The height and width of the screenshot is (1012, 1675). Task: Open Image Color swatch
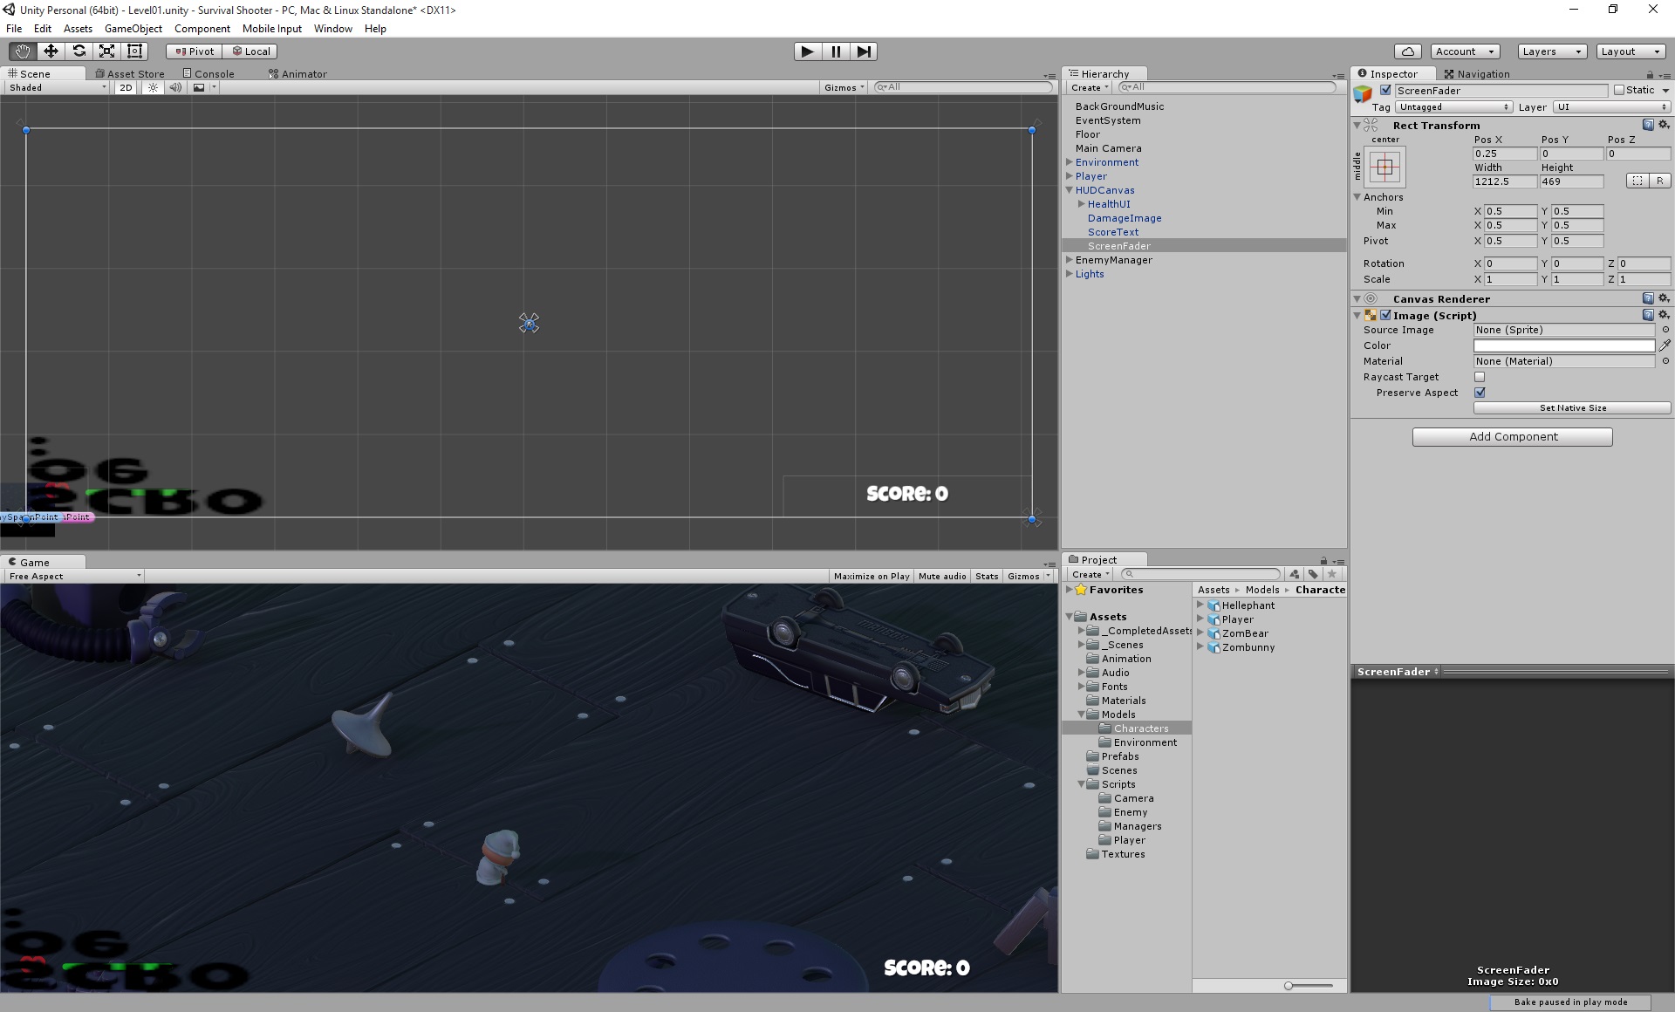click(1564, 345)
